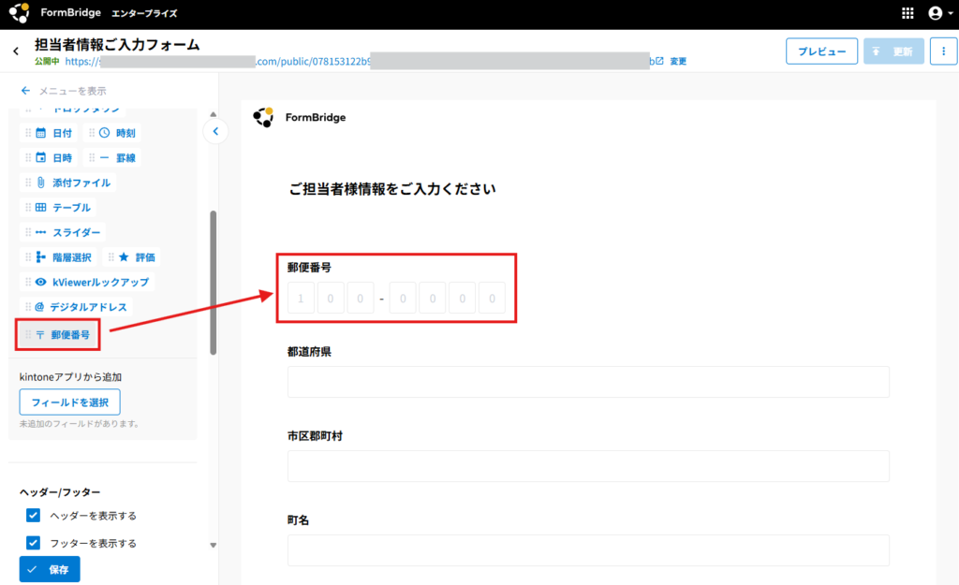Click the back arrow beside the form title
This screenshot has width=959, height=585.
(x=16, y=51)
